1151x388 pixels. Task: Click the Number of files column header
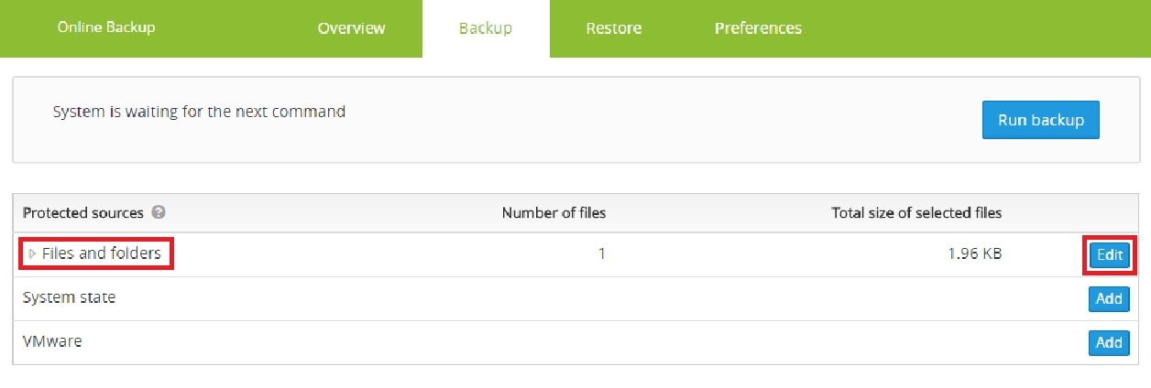554,212
